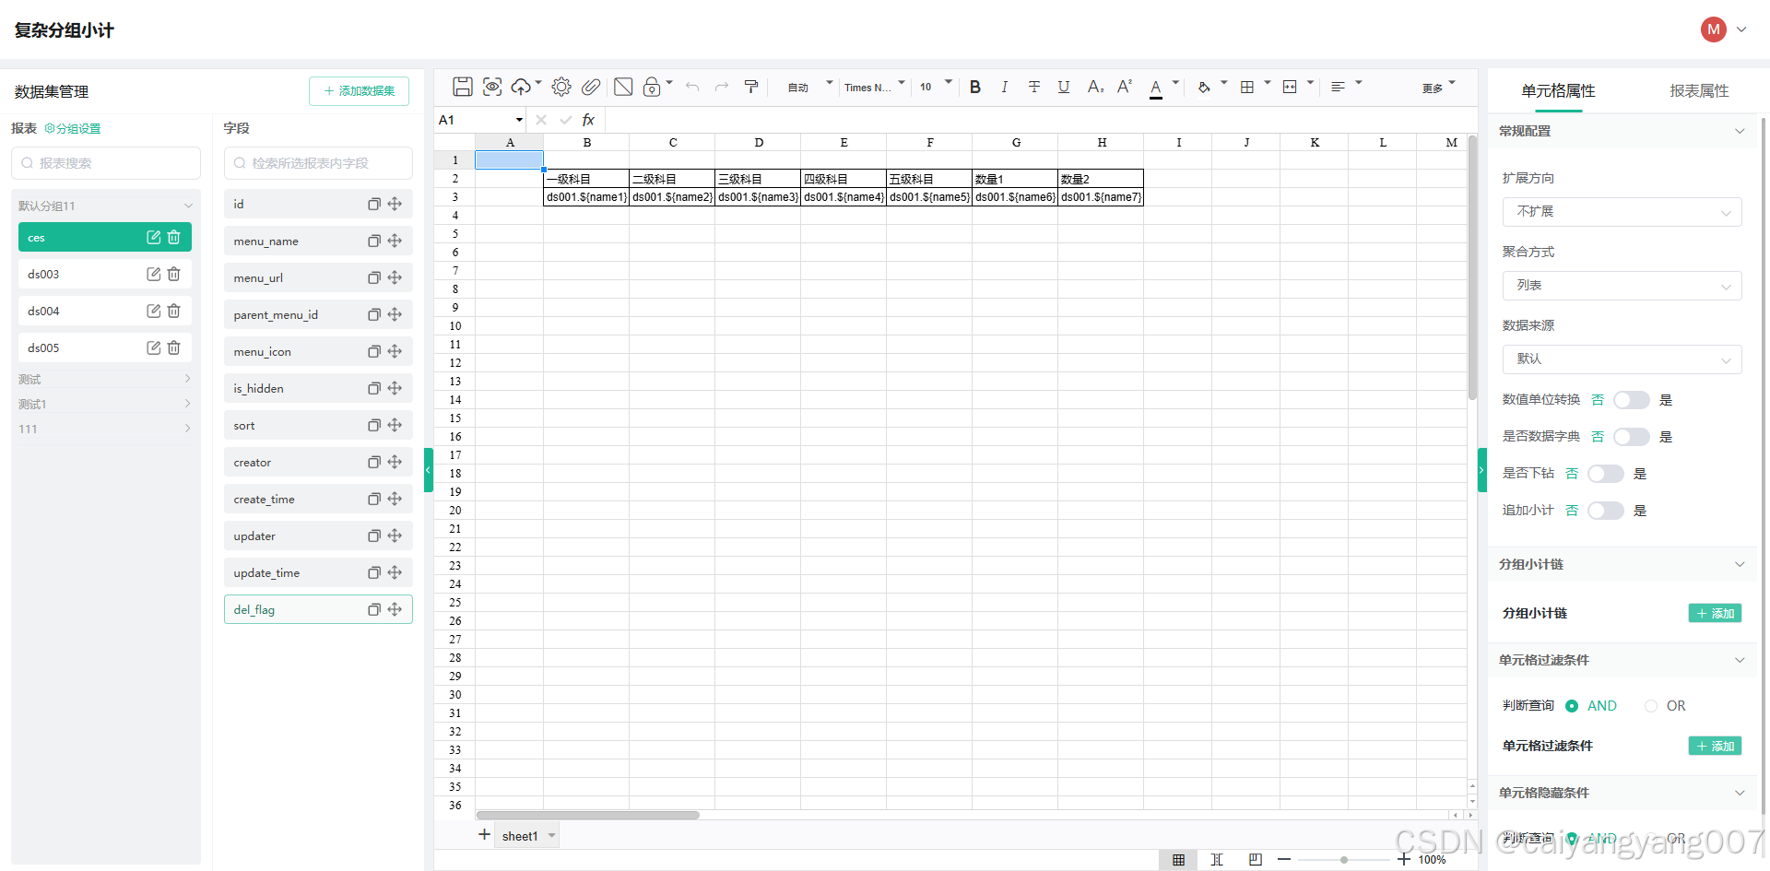Viewport: 1770px width, 871px height.
Task: Click the font color A swatch
Action: [x=1156, y=88]
